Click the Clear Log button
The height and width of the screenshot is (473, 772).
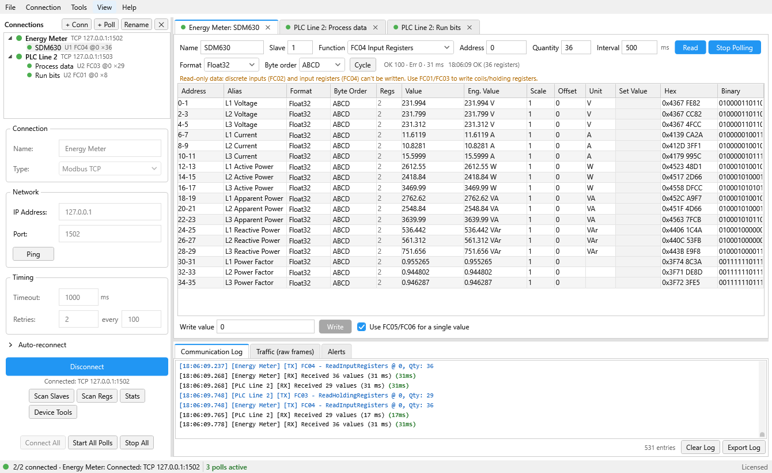701,447
